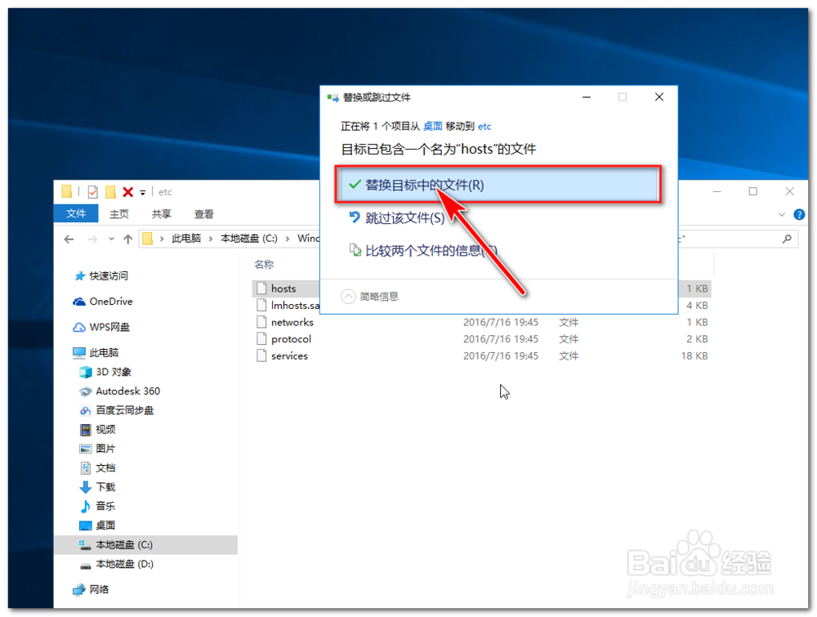
Task: Delete selected item using red X toolbar icon
Action: pyautogui.click(x=128, y=191)
